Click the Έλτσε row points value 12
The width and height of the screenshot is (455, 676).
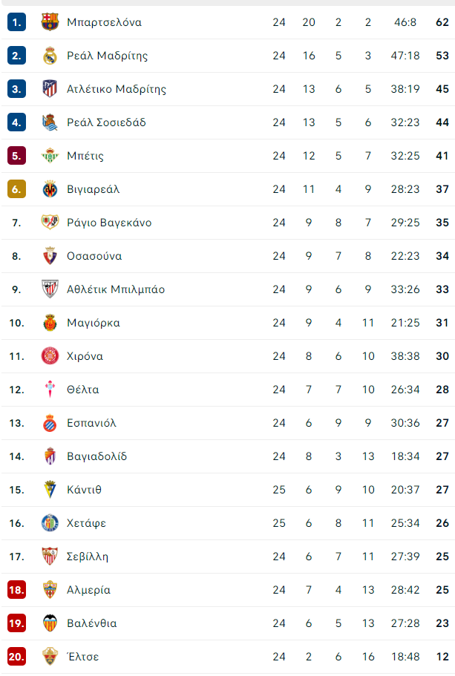click(442, 657)
